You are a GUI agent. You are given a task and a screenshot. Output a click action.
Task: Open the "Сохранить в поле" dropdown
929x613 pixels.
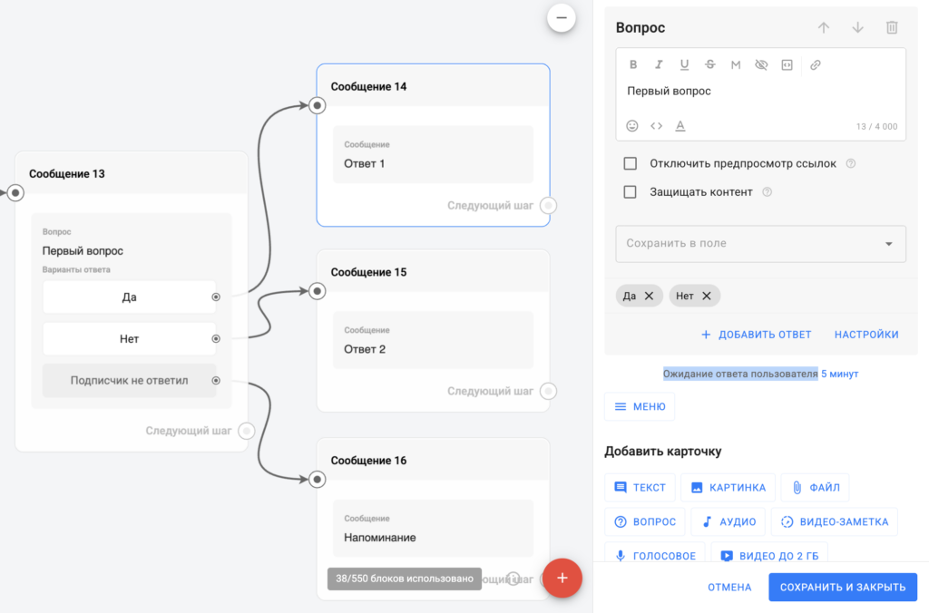pyautogui.click(x=760, y=244)
